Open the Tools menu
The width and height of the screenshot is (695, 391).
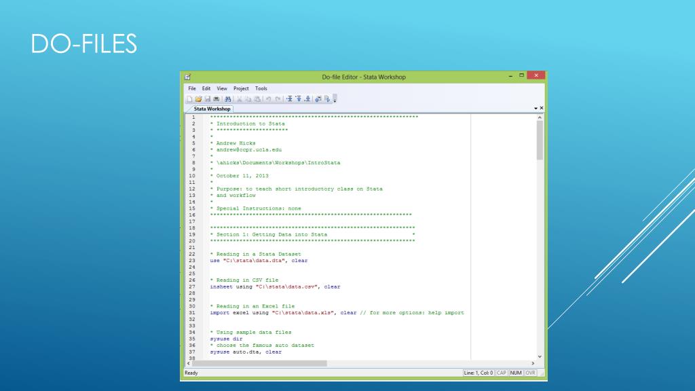coord(261,89)
